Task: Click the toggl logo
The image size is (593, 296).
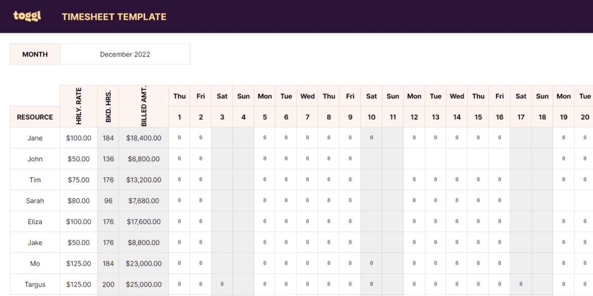Action: click(26, 15)
